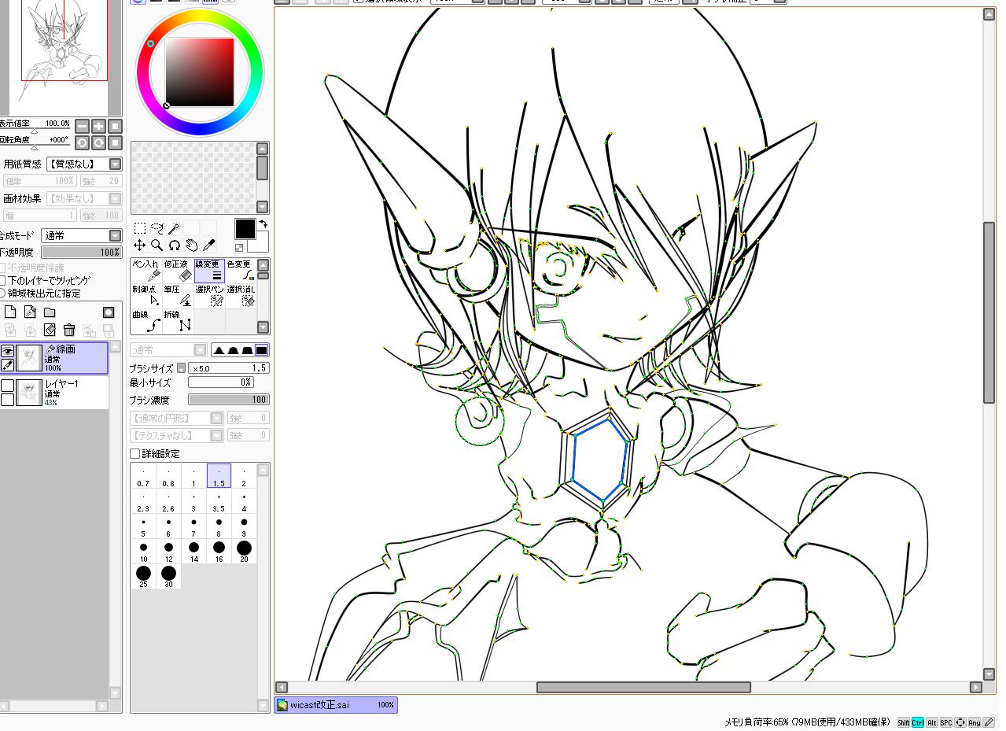Pick the hand pan tool

coord(191,246)
